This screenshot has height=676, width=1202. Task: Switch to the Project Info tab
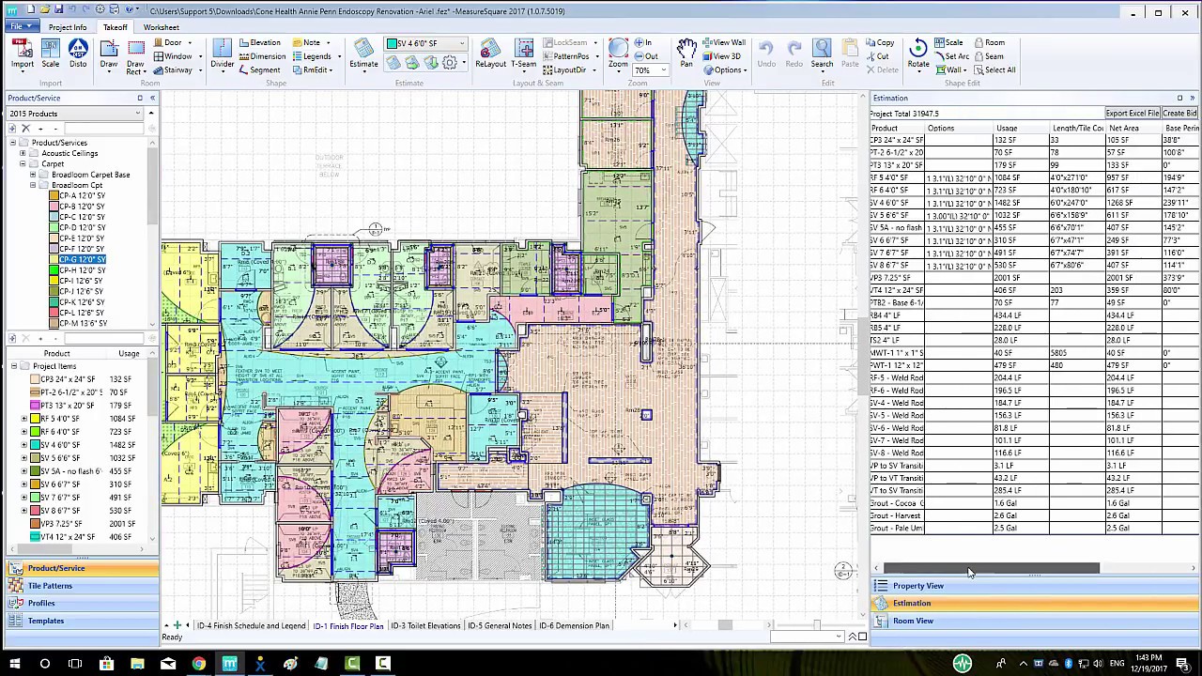coord(68,27)
